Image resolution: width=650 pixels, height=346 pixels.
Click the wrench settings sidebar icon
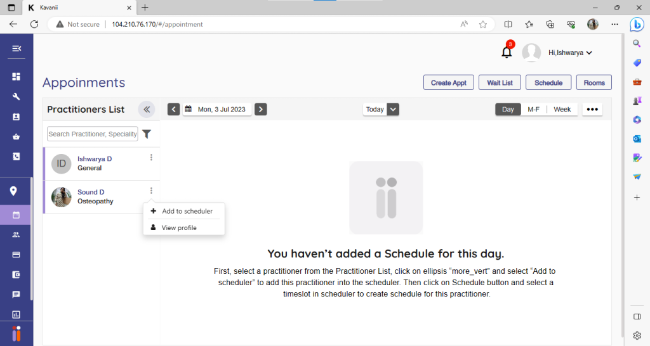click(x=17, y=97)
